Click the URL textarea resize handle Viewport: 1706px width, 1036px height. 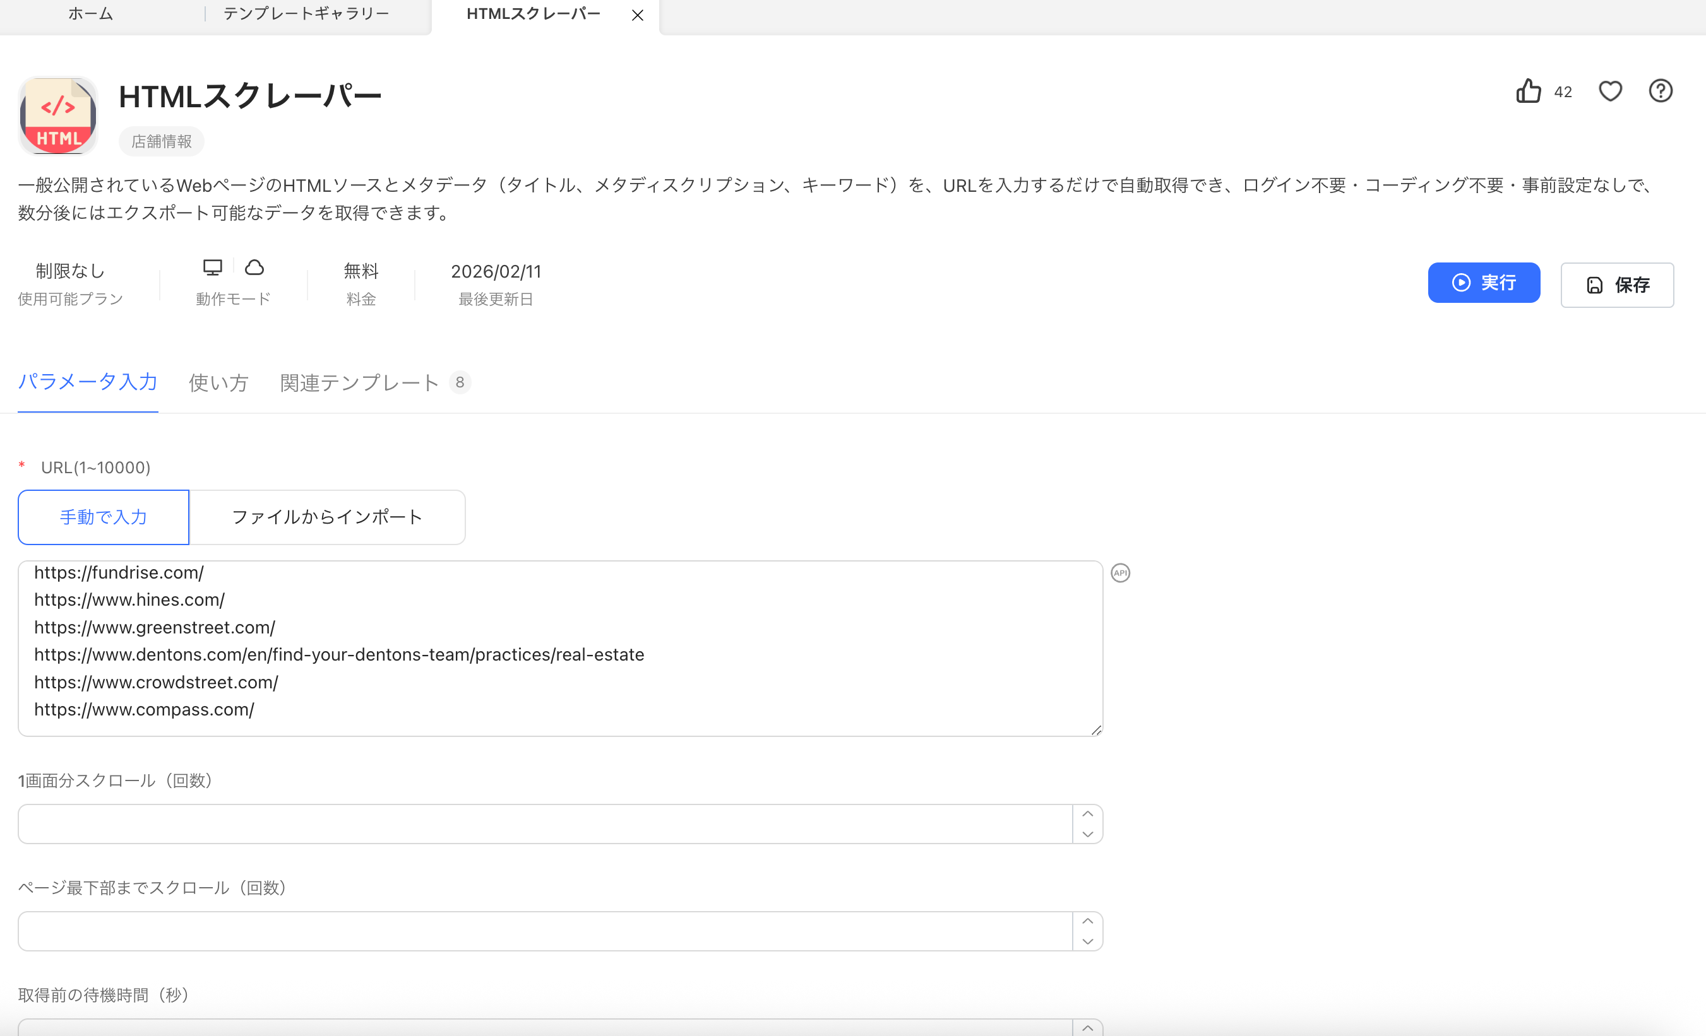tap(1096, 730)
